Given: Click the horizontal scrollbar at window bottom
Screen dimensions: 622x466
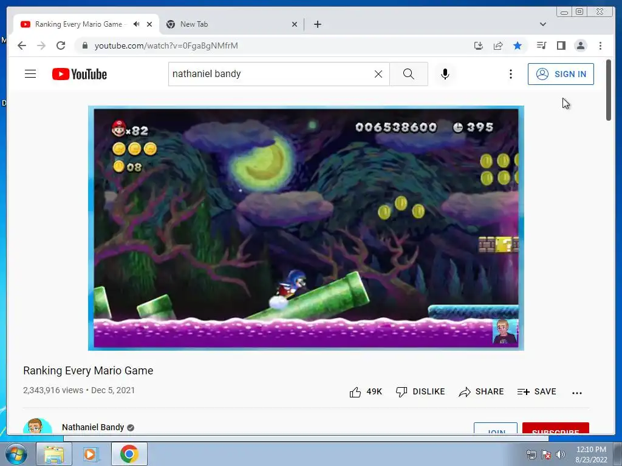Looking at the screenshot, I should click(x=306, y=438).
